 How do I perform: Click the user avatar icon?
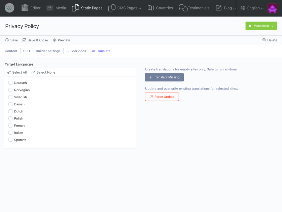(x=272, y=8)
